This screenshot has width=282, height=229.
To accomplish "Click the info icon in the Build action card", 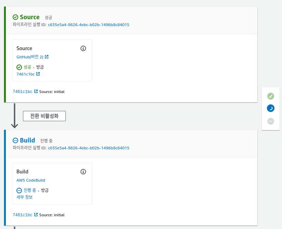I will (83, 172).
